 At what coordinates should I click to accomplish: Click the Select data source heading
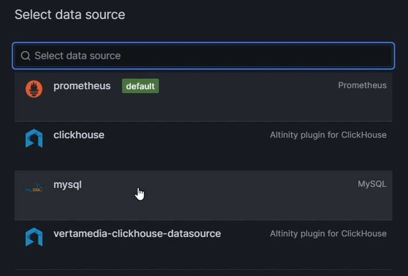point(70,14)
